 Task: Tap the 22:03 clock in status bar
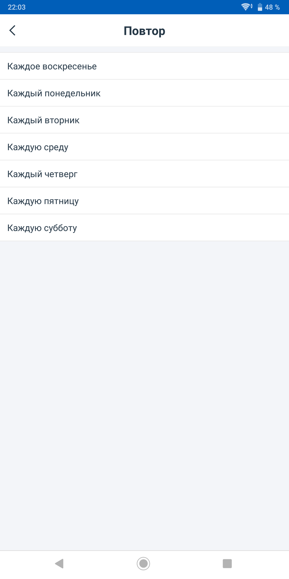17,7
